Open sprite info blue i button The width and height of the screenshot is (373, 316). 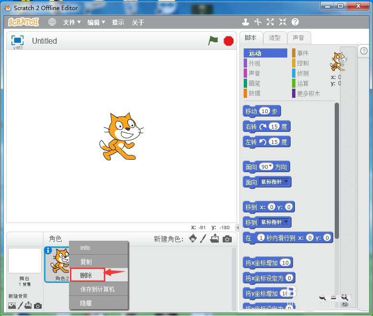(x=48, y=250)
